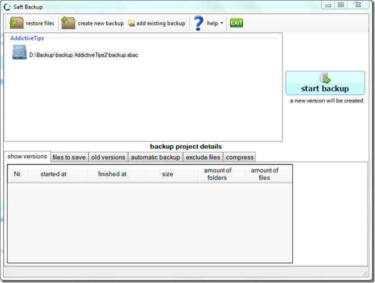
Task: Select the backup drive icon in list
Action: [19, 52]
